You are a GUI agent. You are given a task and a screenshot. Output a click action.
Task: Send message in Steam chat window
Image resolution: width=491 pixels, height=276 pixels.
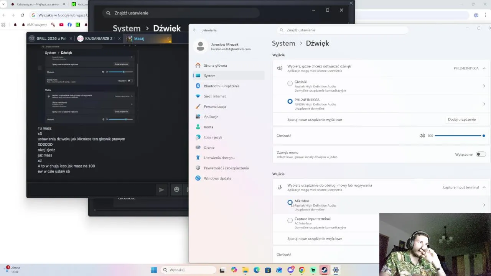pos(161,189)
